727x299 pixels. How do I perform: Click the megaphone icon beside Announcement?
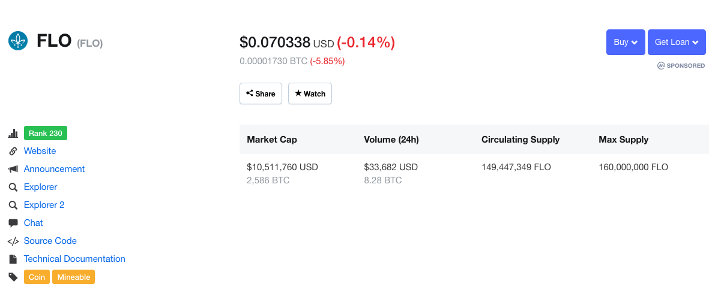(13, 170)
